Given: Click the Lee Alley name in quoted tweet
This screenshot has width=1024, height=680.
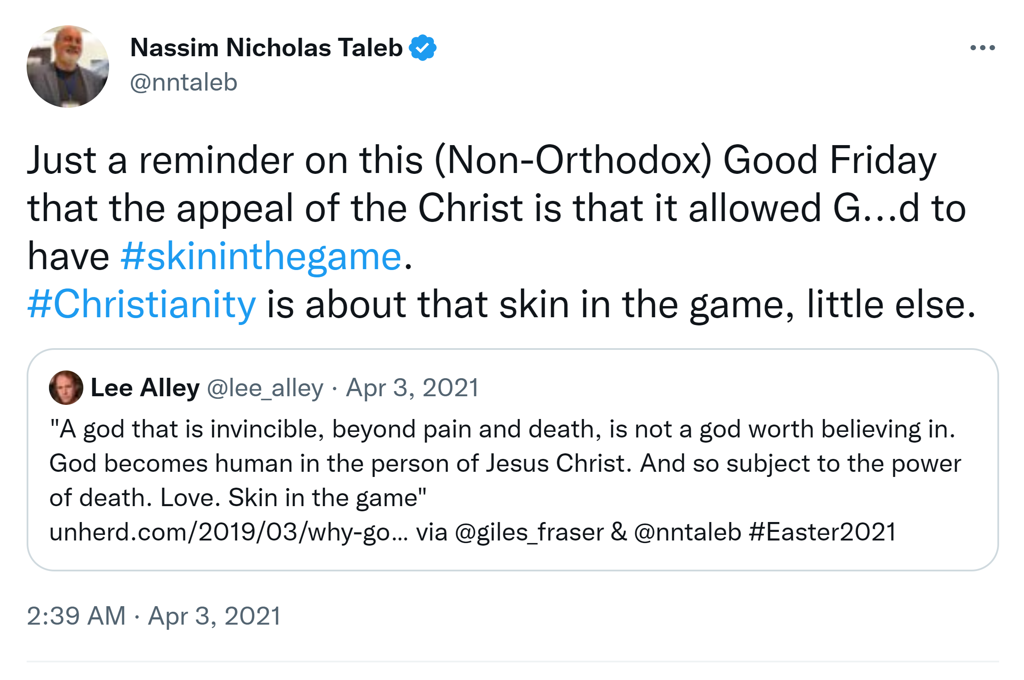Looking at the screenshot, I should (145, 388).
